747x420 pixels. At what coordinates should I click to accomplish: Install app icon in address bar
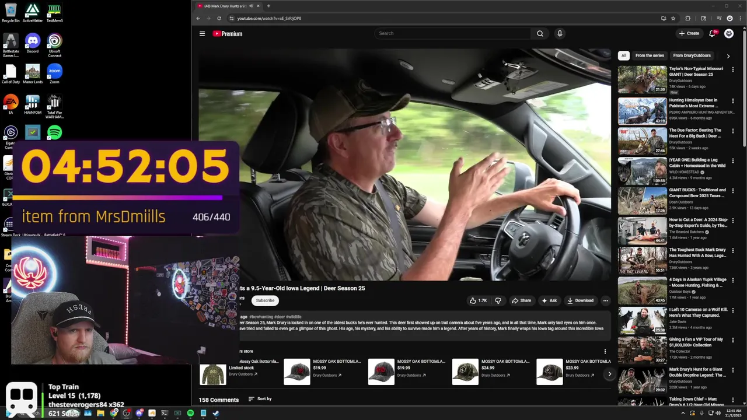coord(664,18)
